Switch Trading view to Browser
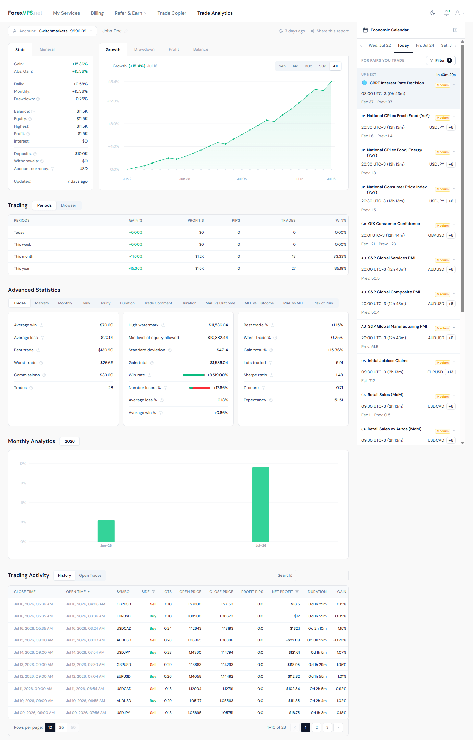Screen dimensions: 473x740 coord(69,205)
